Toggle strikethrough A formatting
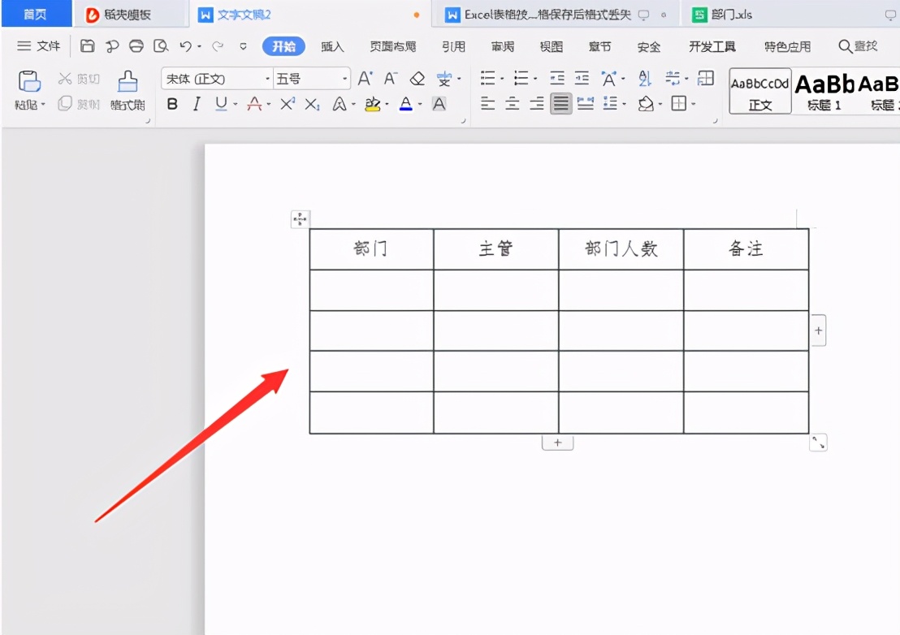This screenshot has height=635, width=900. (x=254, y=104)
